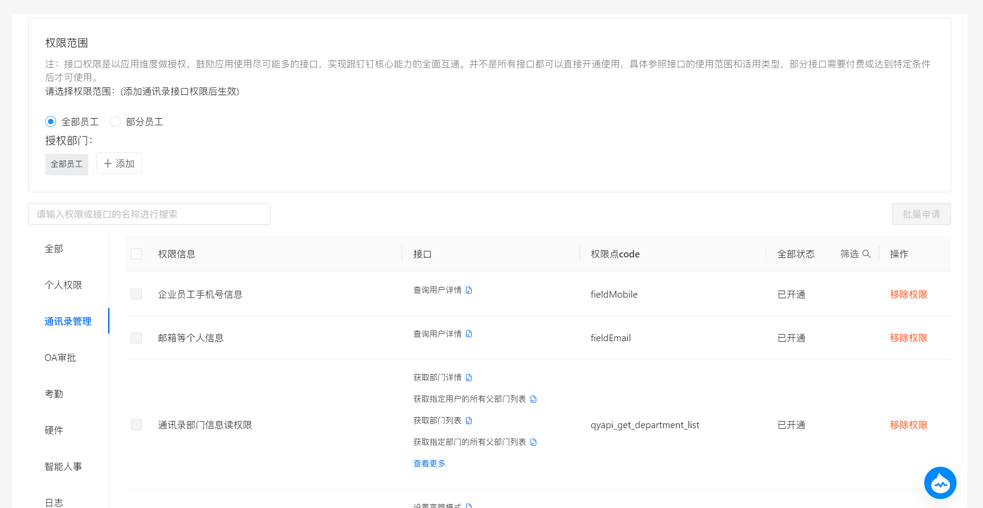Open doc icon beside fieldMobile 查询用户详情

coord(469,290)
